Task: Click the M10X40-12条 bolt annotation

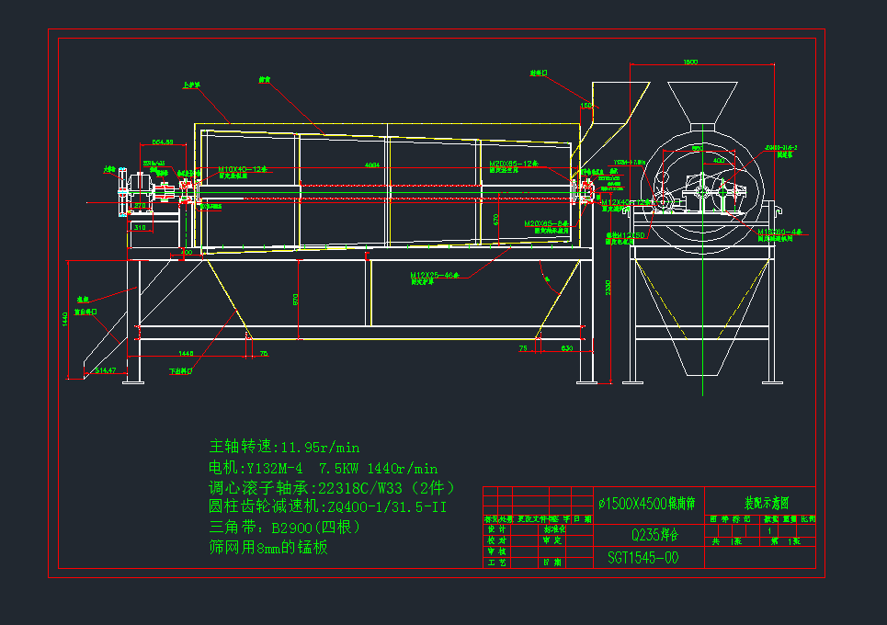Action: (242, 169)
